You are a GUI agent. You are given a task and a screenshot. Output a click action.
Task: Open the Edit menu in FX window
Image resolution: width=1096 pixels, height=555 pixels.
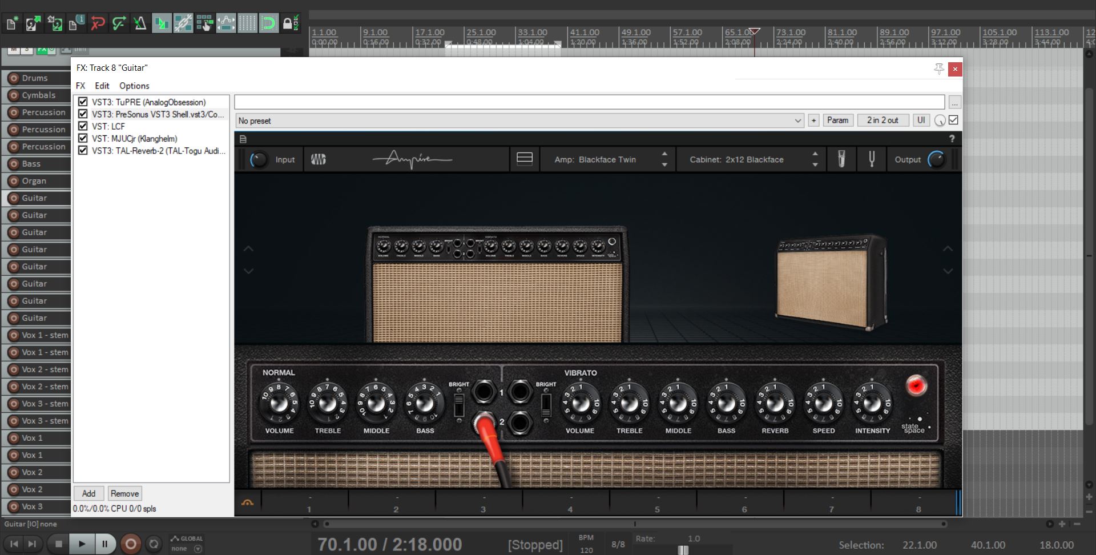tap(102, 86)
